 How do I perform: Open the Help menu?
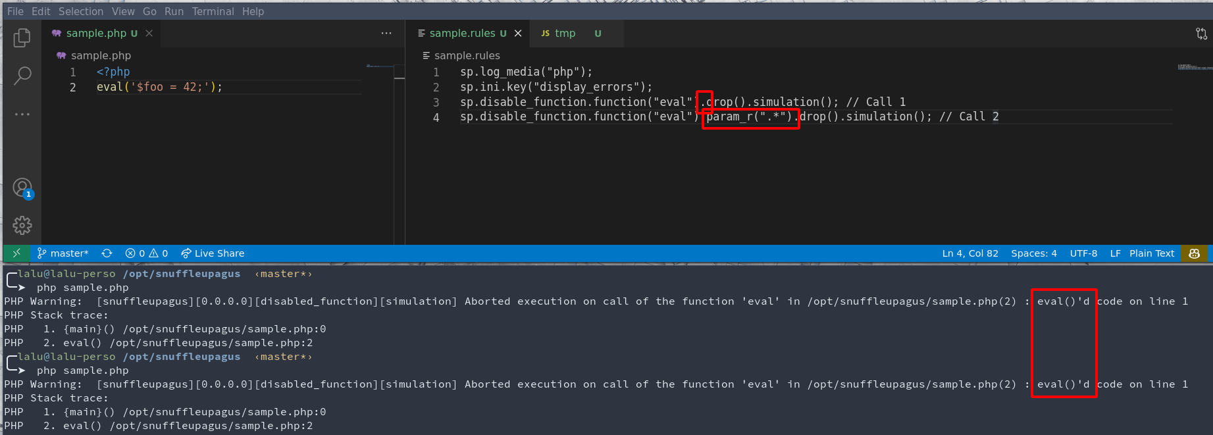pos(253,11)
